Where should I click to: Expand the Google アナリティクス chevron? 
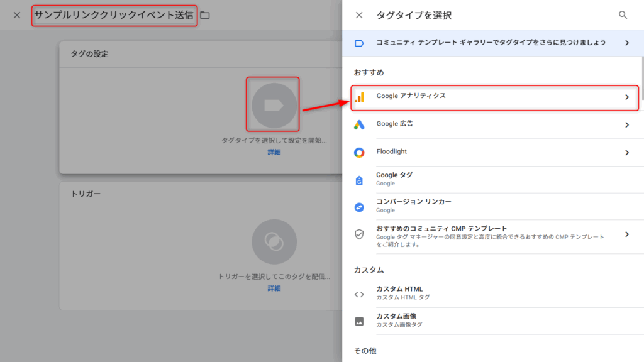point(627,97)
